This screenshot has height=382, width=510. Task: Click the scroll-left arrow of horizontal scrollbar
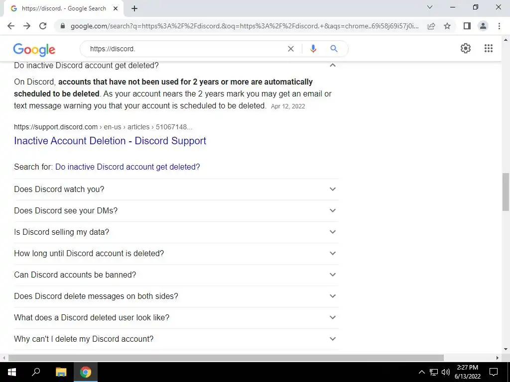click(x=3, y=358)
